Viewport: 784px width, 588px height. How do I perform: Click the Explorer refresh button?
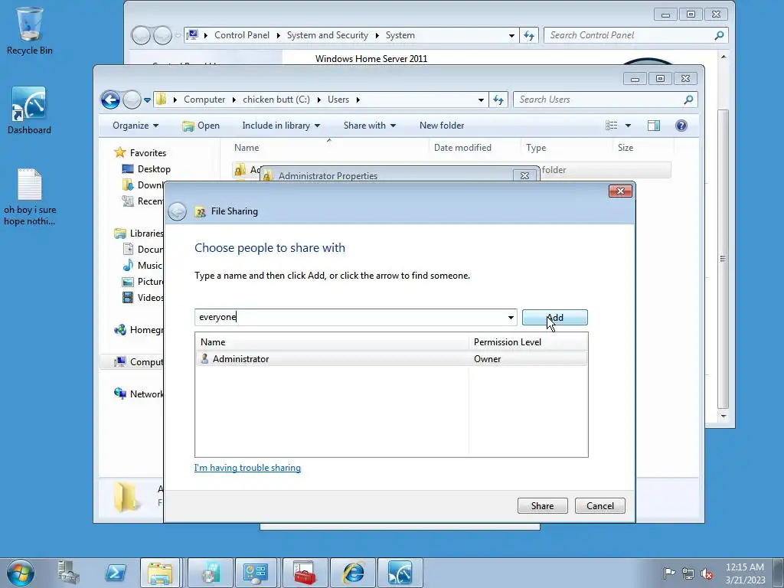[x=498, y=100]
